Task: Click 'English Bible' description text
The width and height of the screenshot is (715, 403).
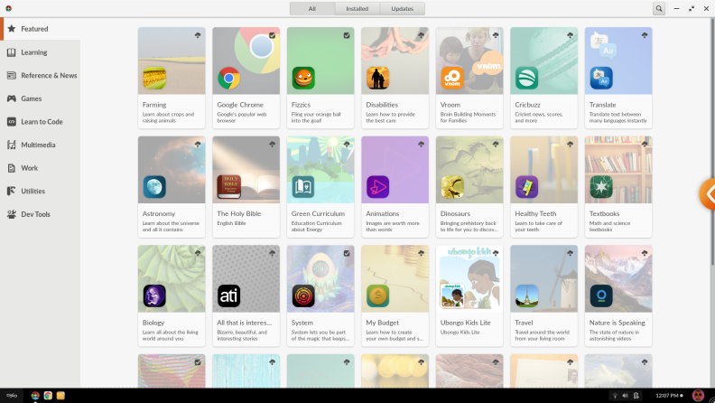Action: (x=231, y=223)
